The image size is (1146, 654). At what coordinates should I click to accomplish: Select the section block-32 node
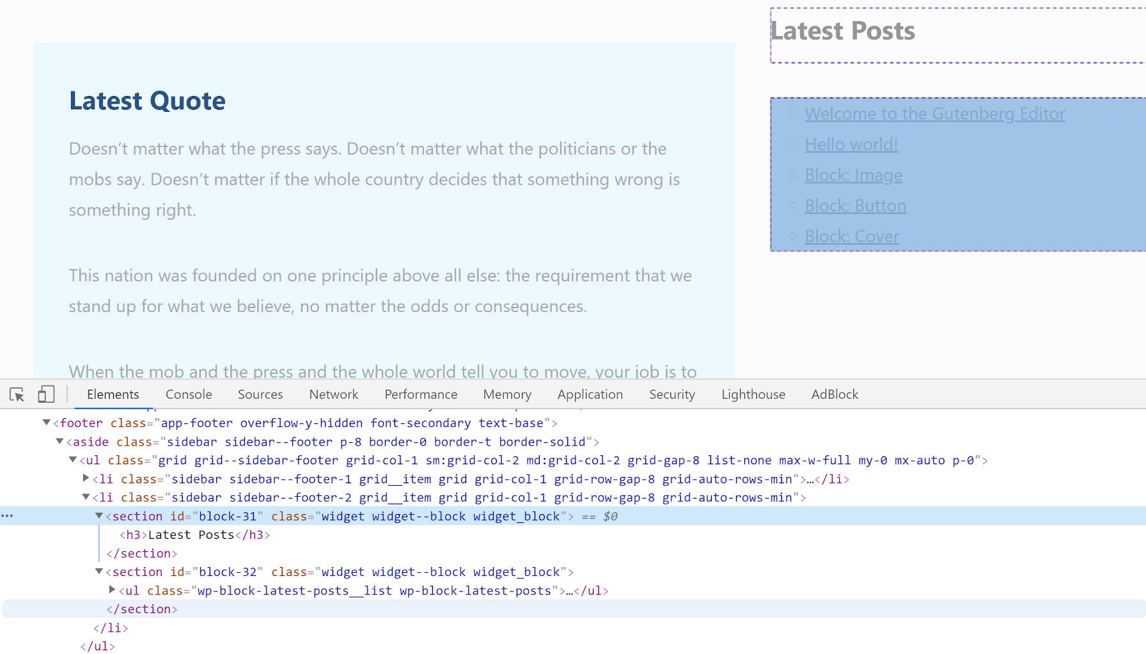coord(339,572)
